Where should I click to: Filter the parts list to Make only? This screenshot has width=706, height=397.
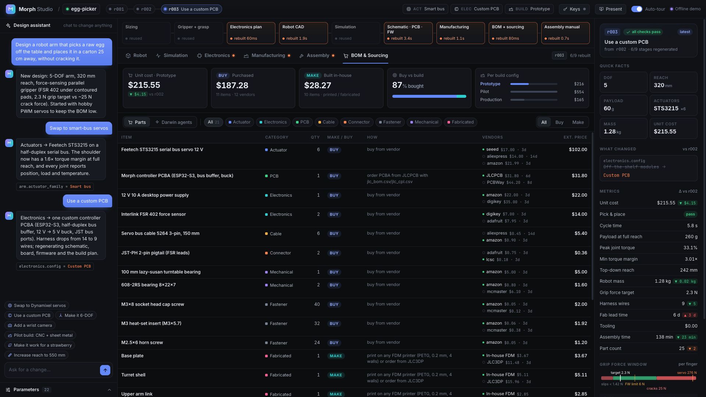(578, 122)
